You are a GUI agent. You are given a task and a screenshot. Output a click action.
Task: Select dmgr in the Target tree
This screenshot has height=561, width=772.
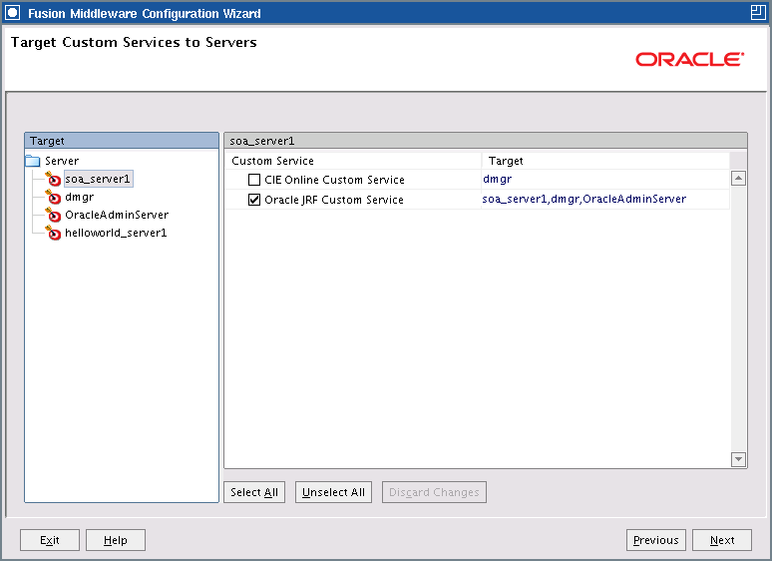pyautogui.click(x=79, y=197)
